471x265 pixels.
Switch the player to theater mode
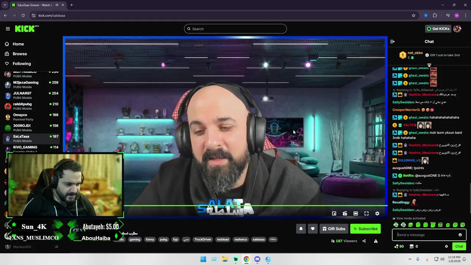pos(355,213)
